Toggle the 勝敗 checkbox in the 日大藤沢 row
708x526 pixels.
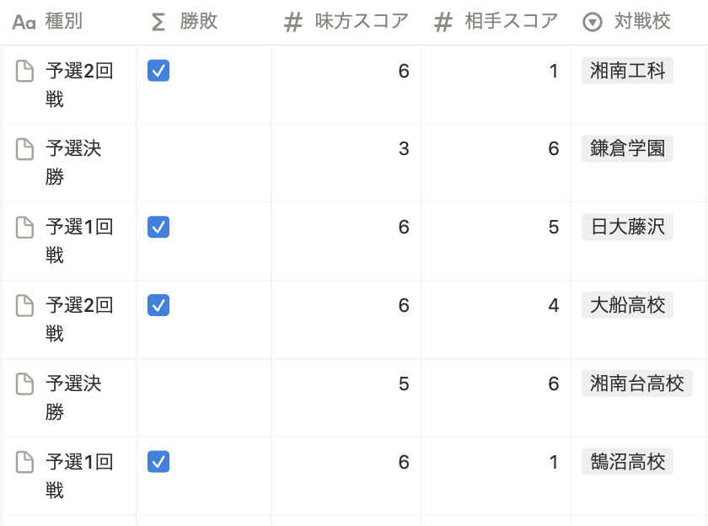158,227
